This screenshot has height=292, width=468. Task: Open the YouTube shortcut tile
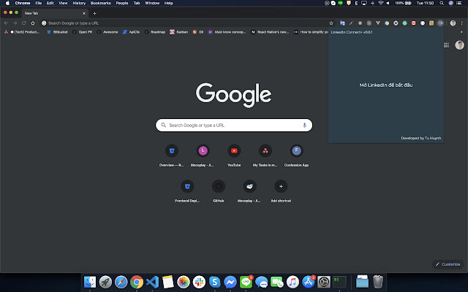click(x=234, y=155)
